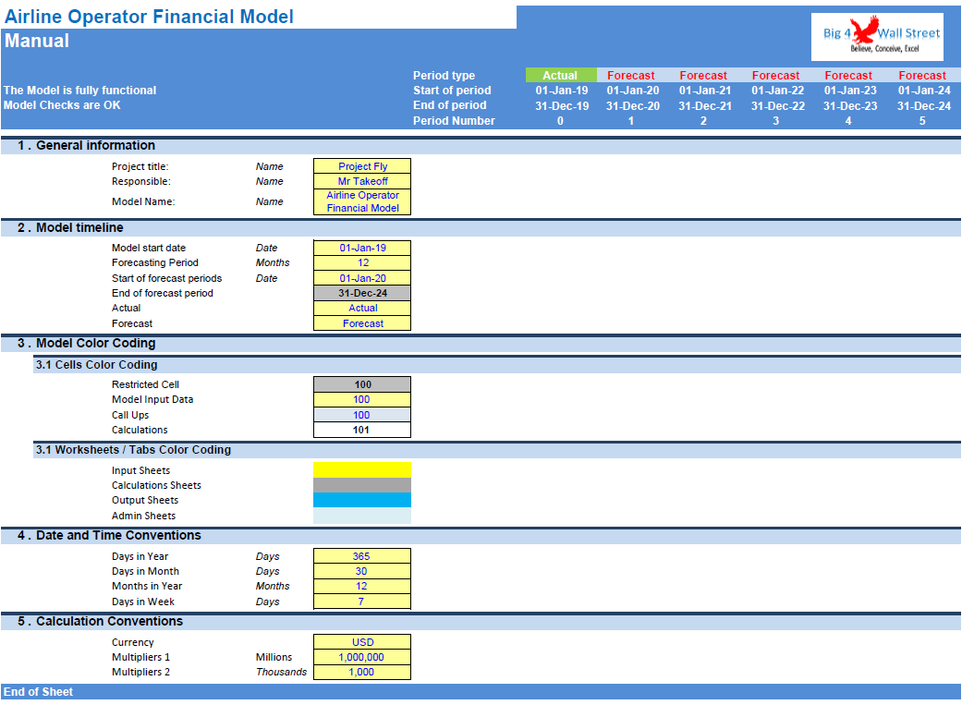Click the Big 4 Wall Street eagle logo
Screen dimensions: 962x705
876,36
